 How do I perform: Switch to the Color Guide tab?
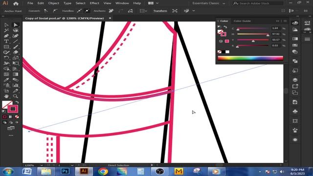point(242,21)
